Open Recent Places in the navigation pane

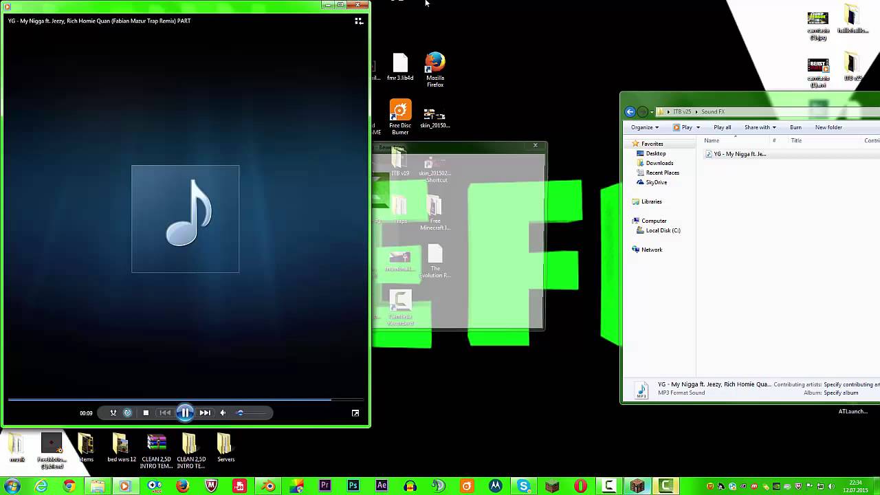coord(663,173)
